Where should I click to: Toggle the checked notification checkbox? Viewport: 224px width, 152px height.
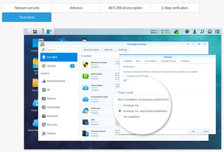(x=125, y=80)
